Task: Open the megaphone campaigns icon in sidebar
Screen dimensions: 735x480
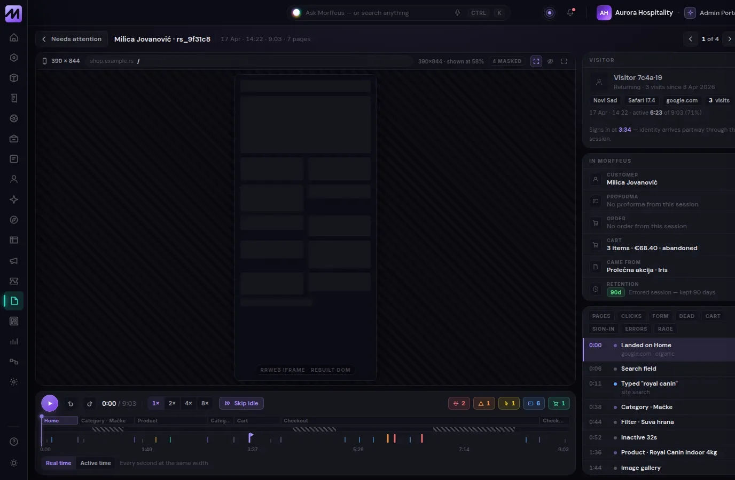Action: coord(14,260)
